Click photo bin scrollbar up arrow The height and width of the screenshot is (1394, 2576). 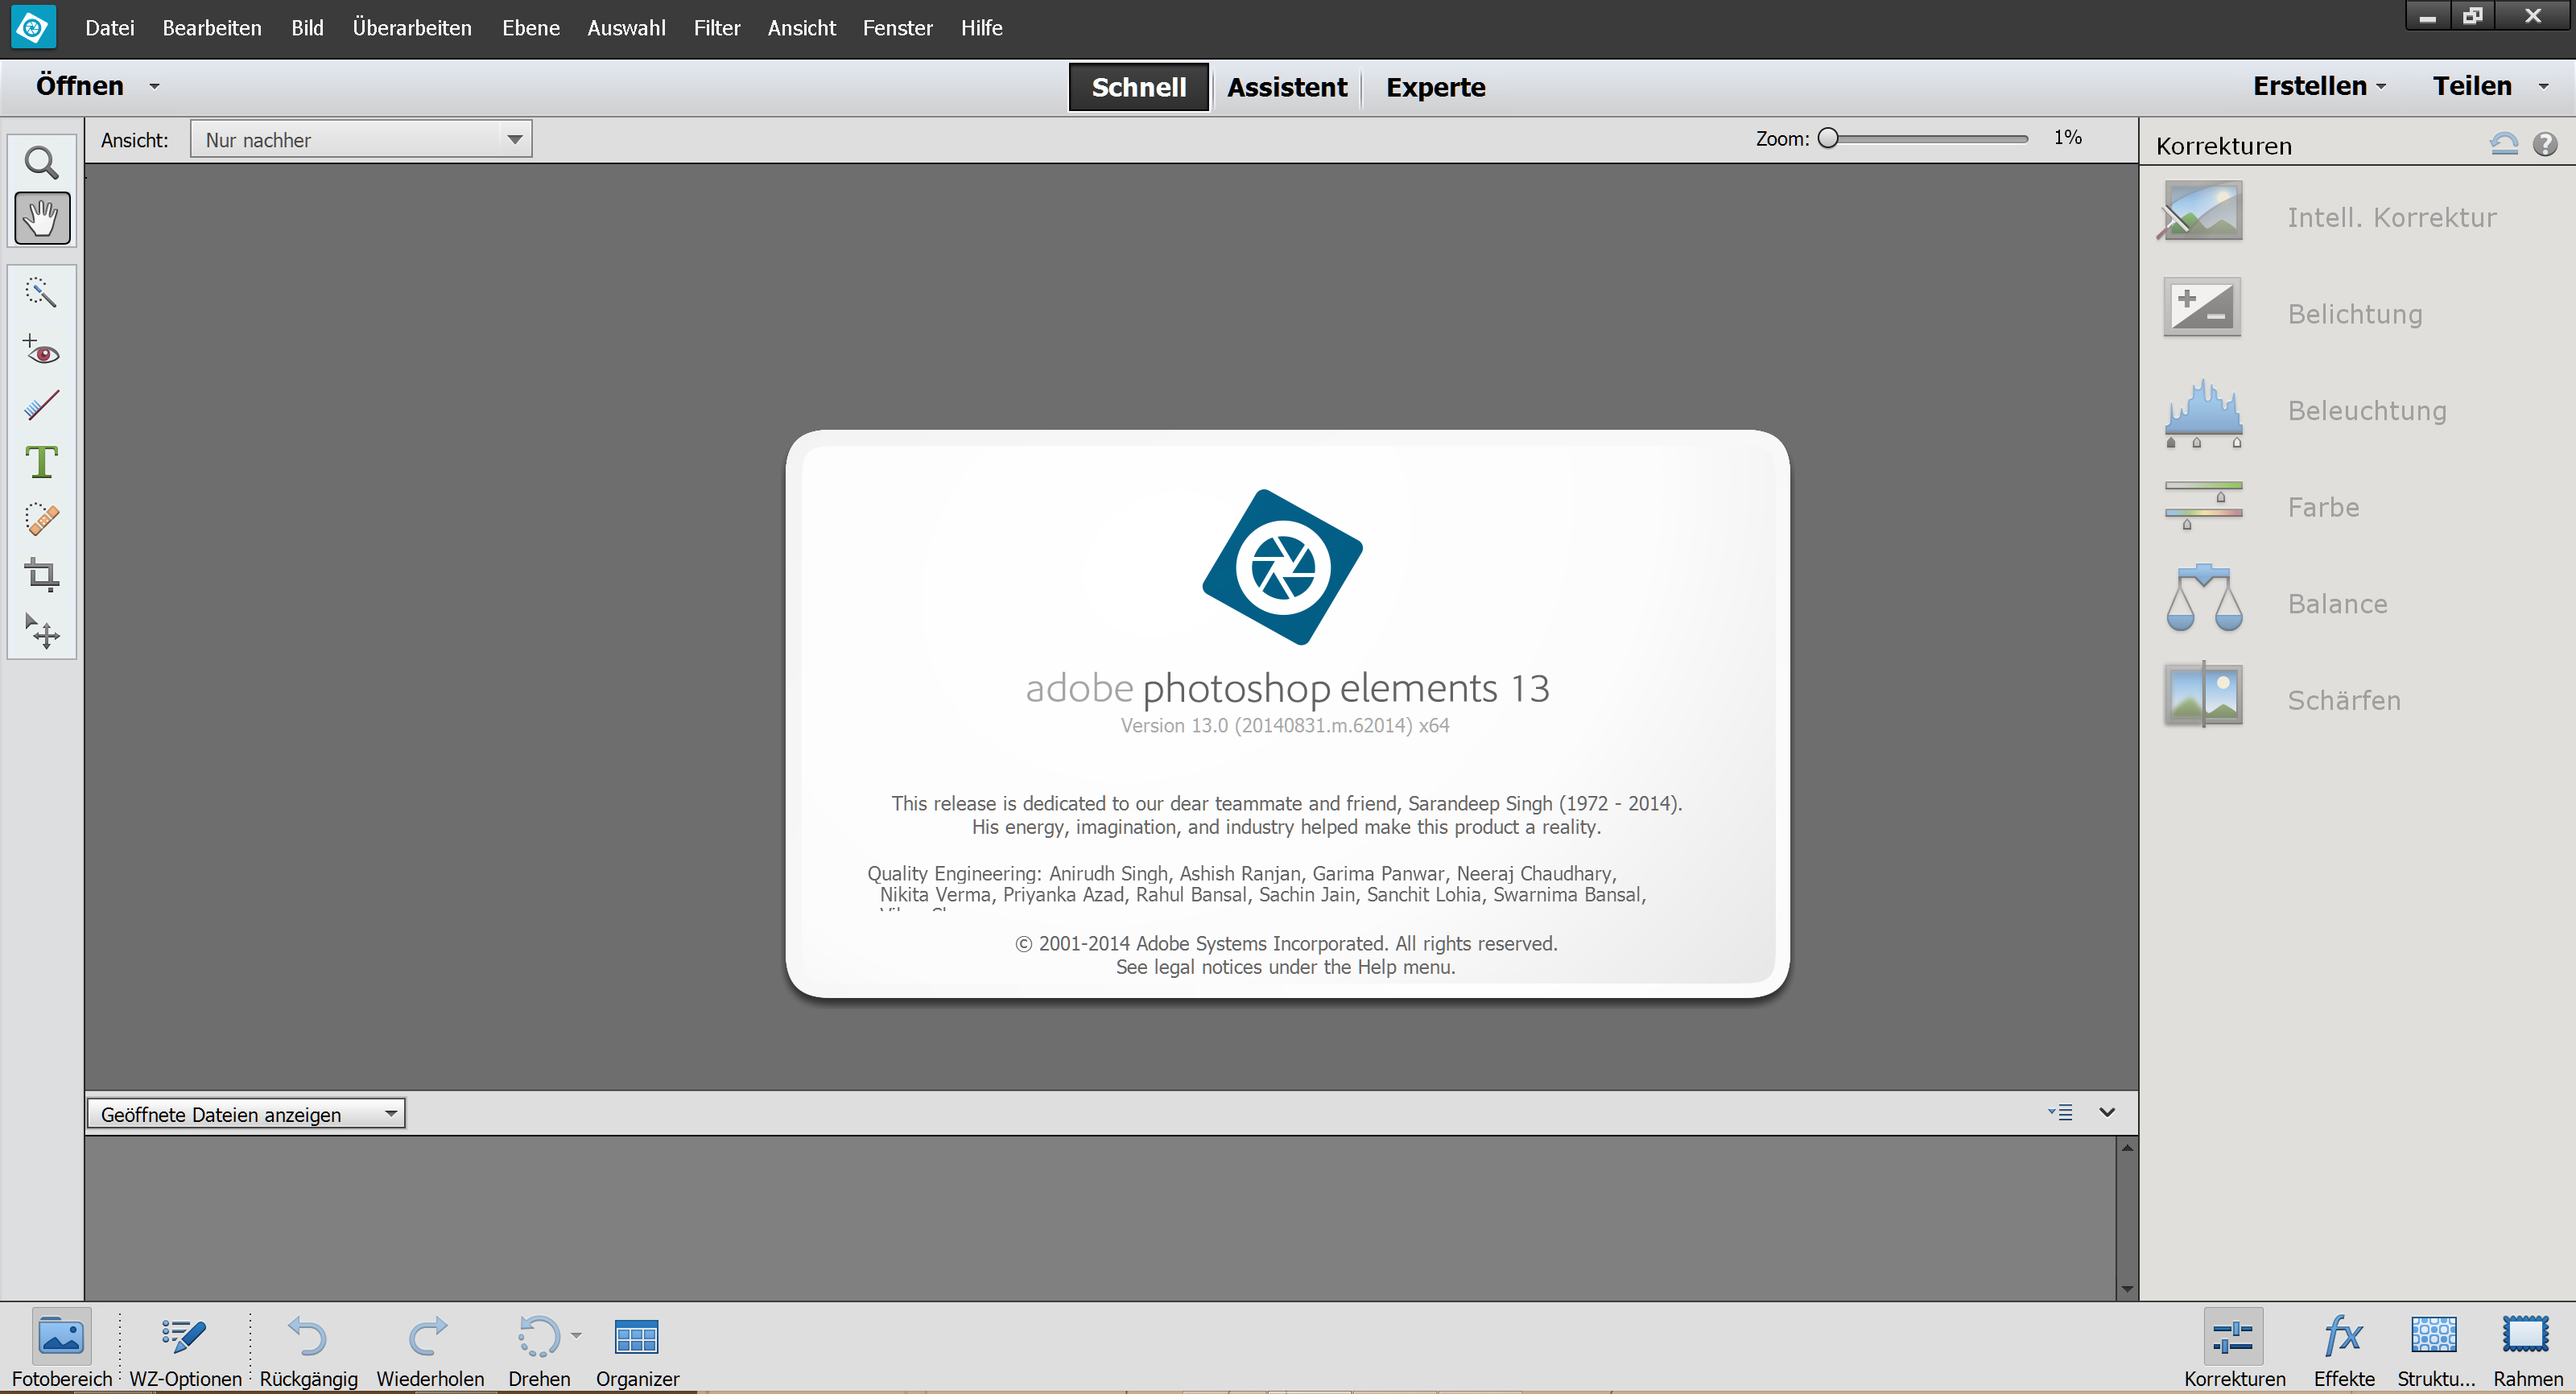coord(2127,1148)
